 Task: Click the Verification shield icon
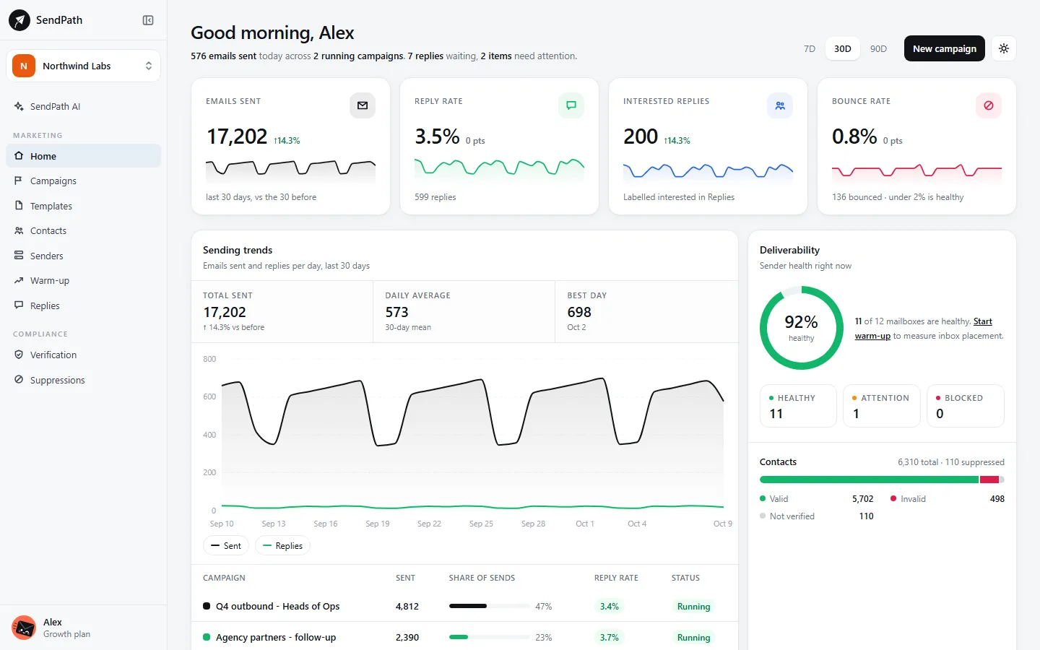point(19,355)
